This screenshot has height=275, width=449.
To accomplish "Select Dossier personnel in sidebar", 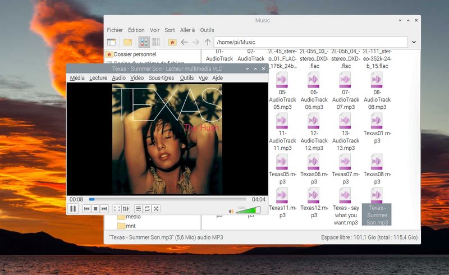I will pos(131,54).
